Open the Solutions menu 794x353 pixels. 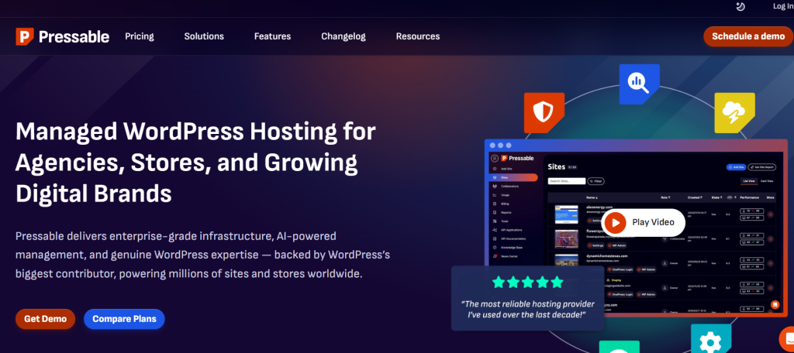[204, 36]
